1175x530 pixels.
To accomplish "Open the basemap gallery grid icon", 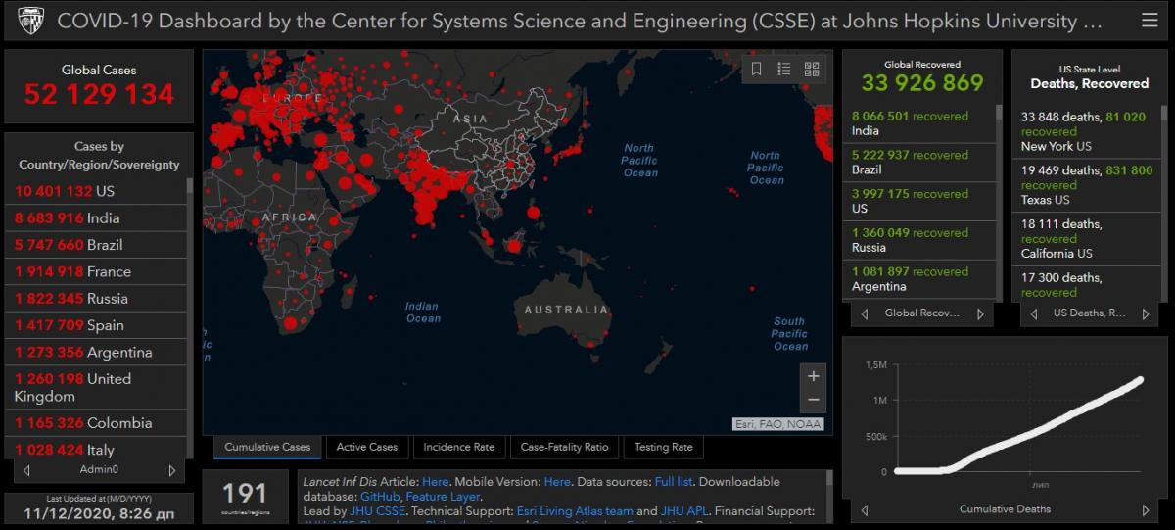I will (812, 69).
